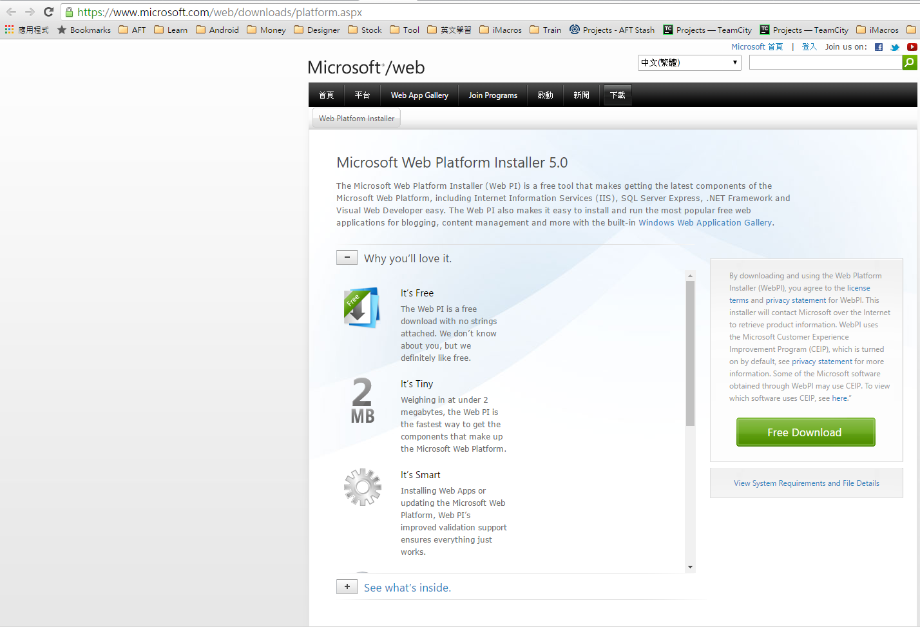The width and height of the screenshot is (920, 627).
Task: Click the scrollbar up arrow in feature list
Action: pyautogui.click(x=690, y=276)
